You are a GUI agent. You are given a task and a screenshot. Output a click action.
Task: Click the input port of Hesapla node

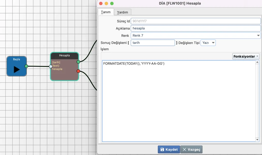(x=51, y=66)
